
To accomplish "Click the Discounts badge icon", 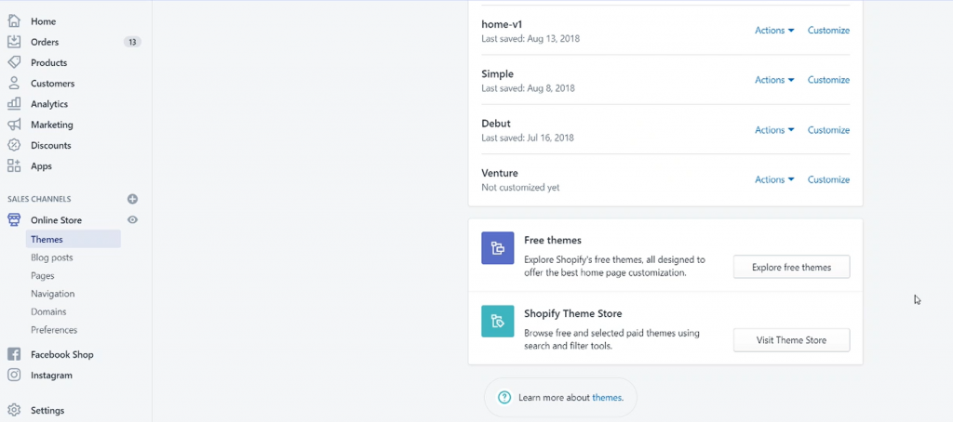I will pos(14,145).
